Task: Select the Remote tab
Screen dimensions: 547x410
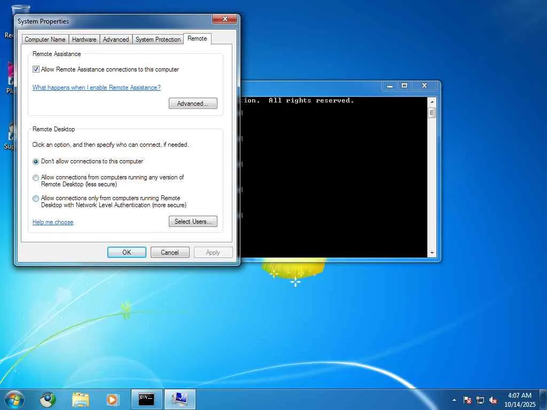Action: (197, 38)
